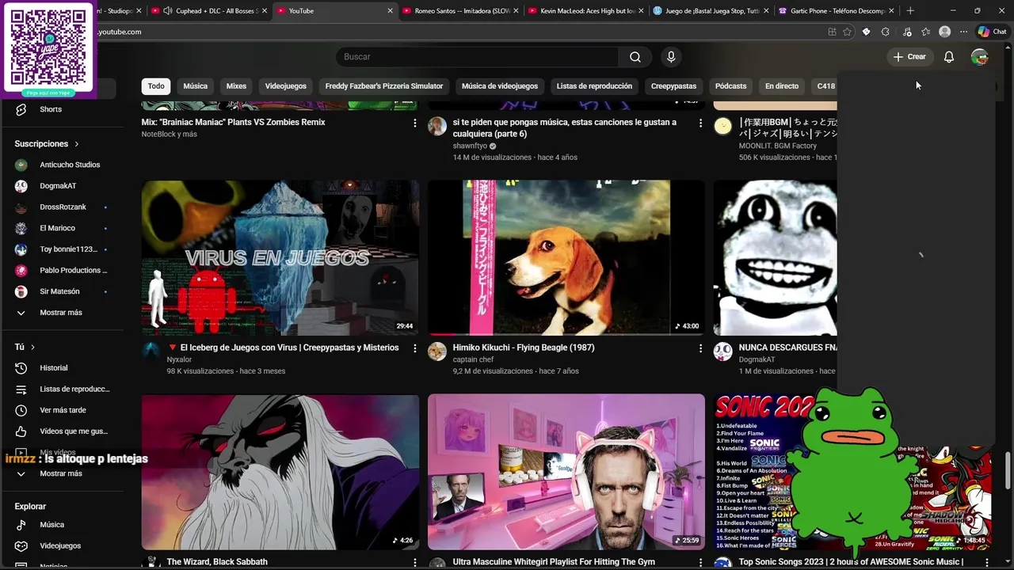Select Música de videojuegos chip

[500, 86]
